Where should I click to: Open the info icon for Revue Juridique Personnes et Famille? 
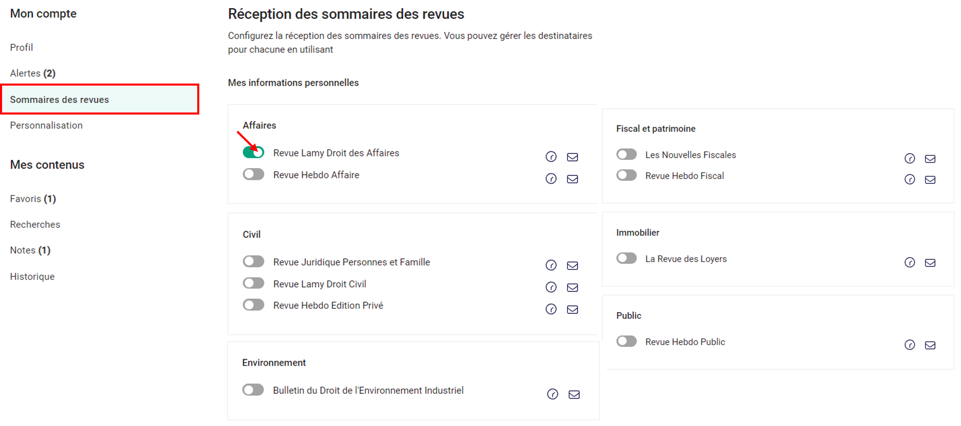551,265
